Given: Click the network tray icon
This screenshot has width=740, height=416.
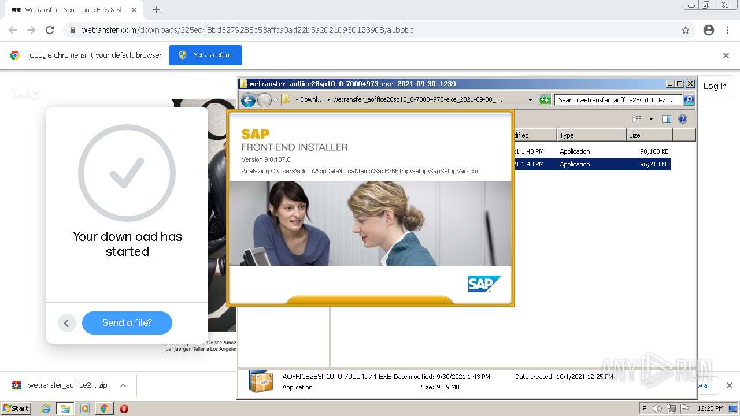Looking at the screenshot, I should coord(671,408).
